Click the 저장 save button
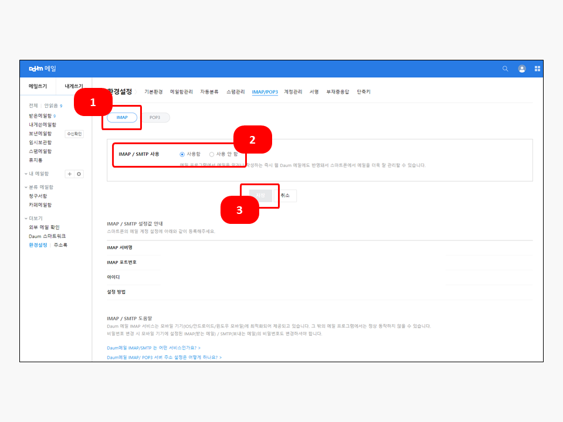This screenshot has height=422, width=563. 260,195
